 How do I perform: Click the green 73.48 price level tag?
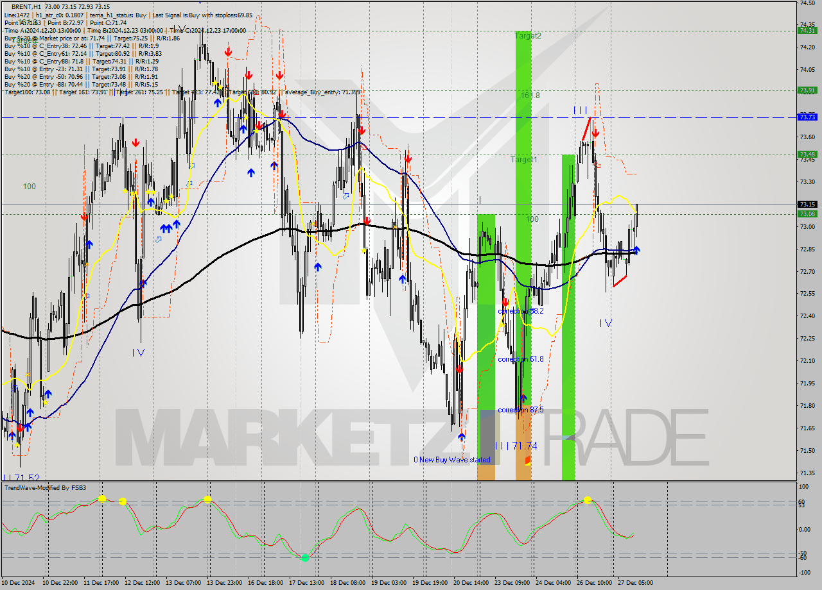coord(807,154)
